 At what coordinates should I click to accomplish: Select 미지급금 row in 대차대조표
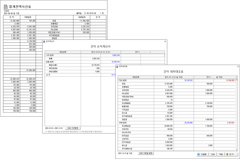click(177, 136)
